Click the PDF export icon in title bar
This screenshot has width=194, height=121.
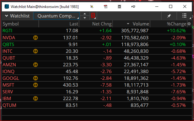click(x=105, y=6)
